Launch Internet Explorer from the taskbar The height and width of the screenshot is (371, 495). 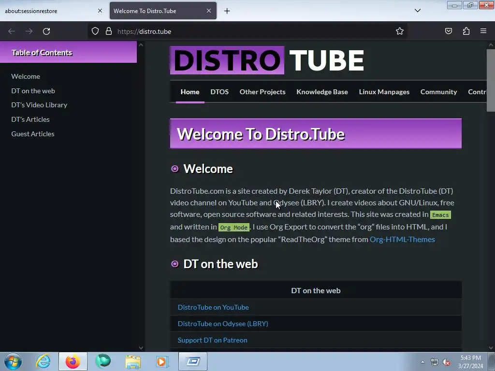[x=43, y=361]
